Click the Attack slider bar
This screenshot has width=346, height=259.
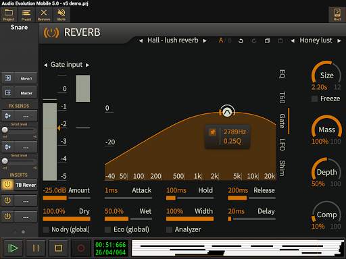click(x=128, y=198)
